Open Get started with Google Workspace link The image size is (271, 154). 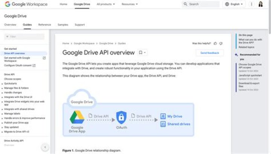[17, 59]
